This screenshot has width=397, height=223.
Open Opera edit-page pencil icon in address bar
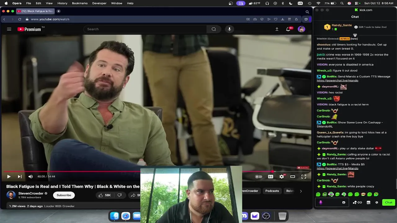pyautogui.click(x=248, y=19)
